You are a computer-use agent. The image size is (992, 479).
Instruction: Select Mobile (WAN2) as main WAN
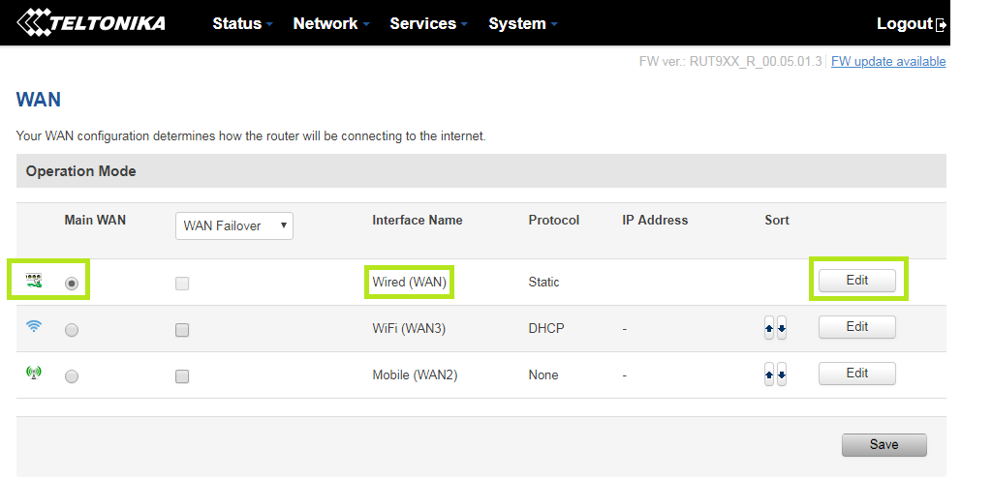pyautogui.click(x=72, y=375)
